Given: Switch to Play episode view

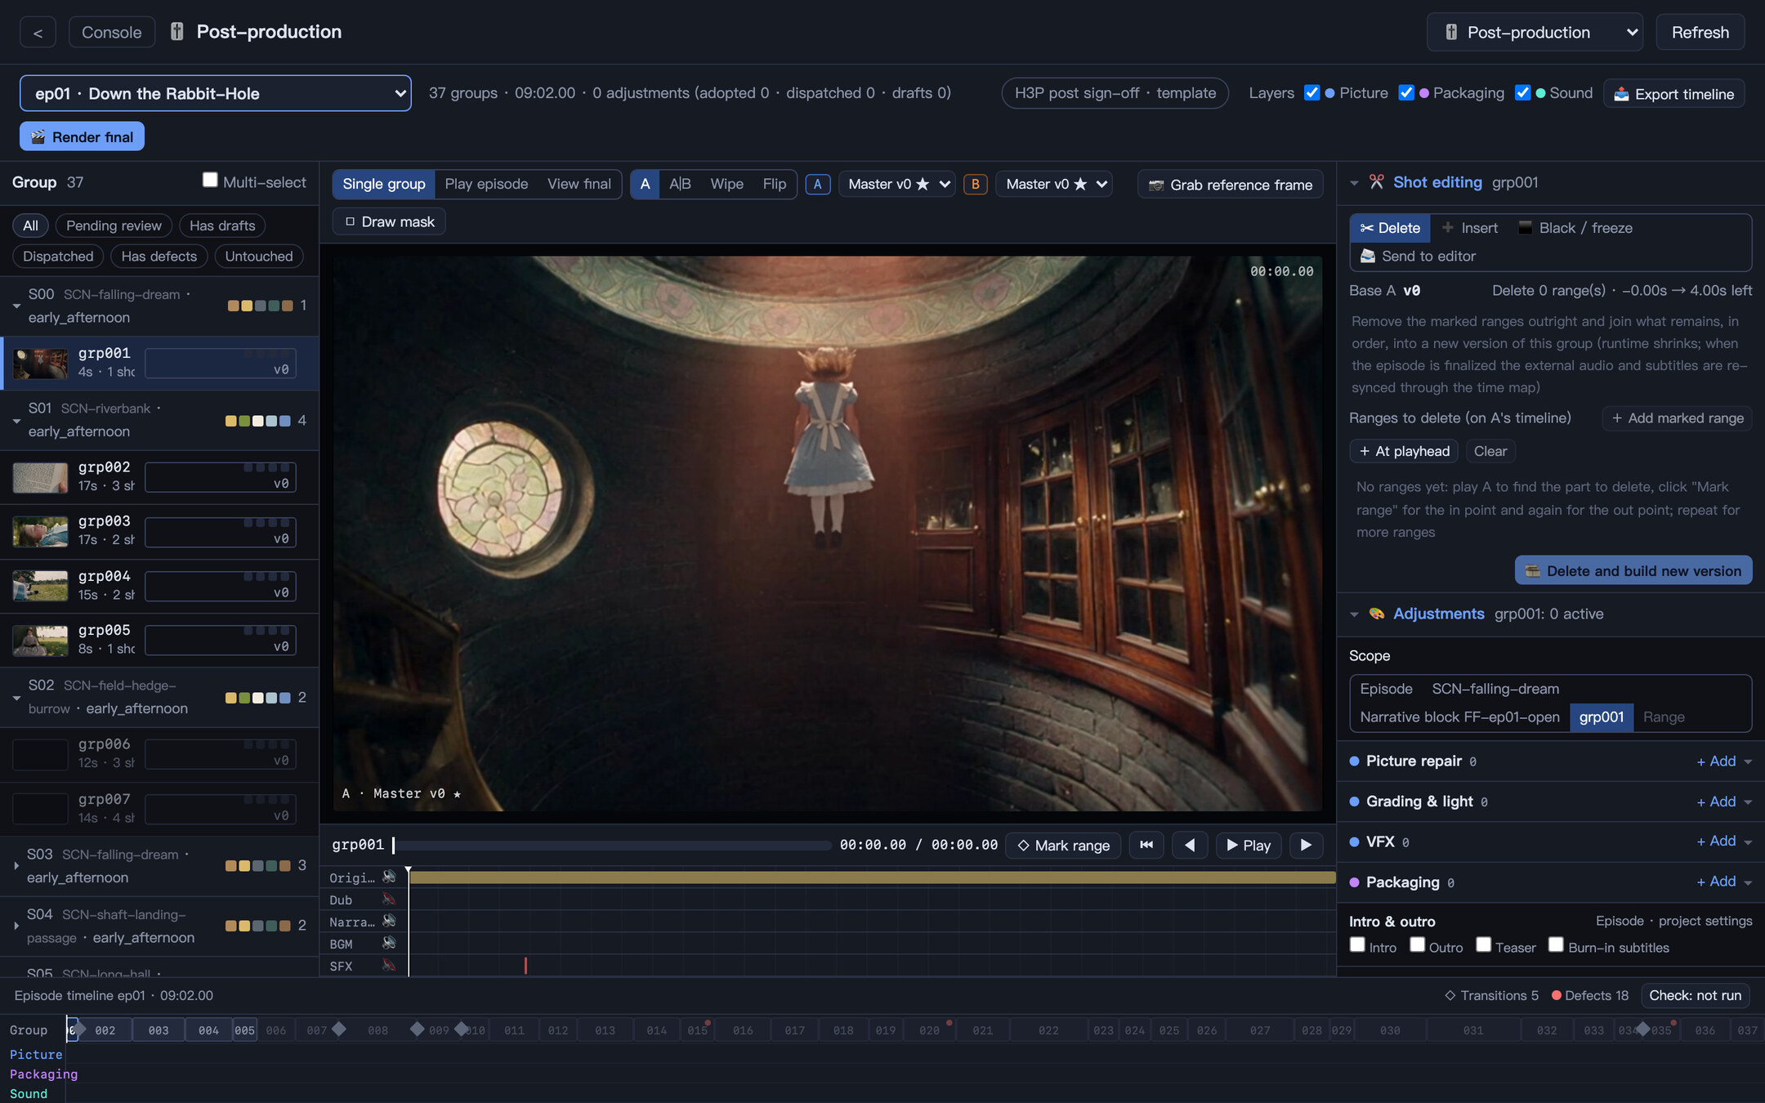Looking at the screenshot, I should coord(486,184).
